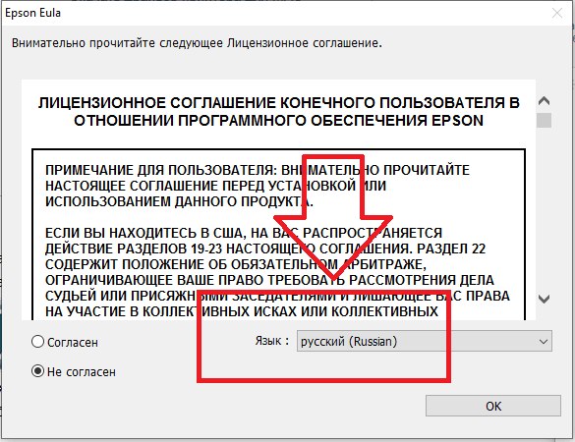Select the Согласен radio button
The height and width of the screenshot is (442, 575).
coord(37,342)
